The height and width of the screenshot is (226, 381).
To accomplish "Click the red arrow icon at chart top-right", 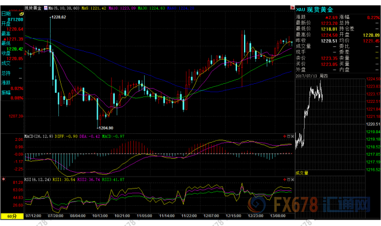I will tap(292, 8).
